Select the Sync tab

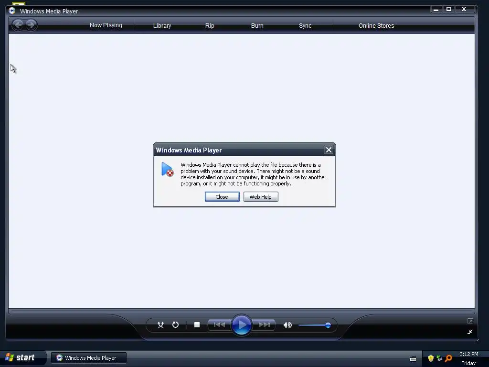click(x=305, y=26)
